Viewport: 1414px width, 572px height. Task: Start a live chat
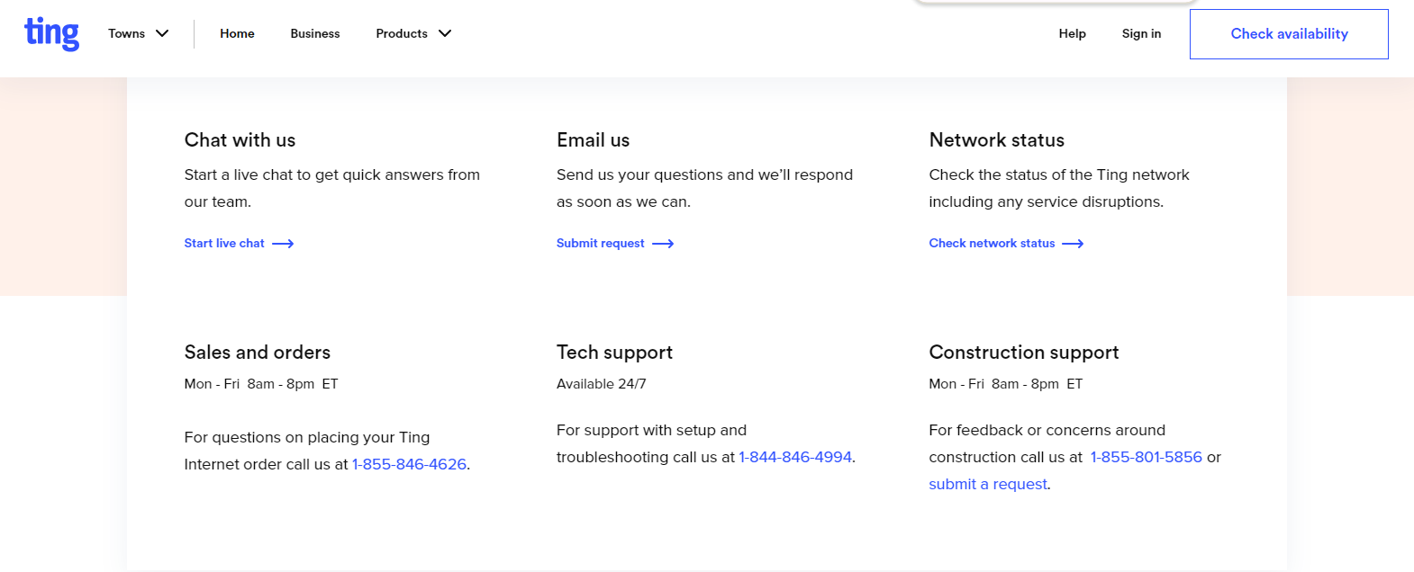pyautogui.click(x=224, y=244)
